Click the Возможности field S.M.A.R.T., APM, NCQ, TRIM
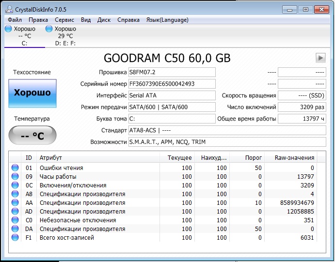 (227, 142)
